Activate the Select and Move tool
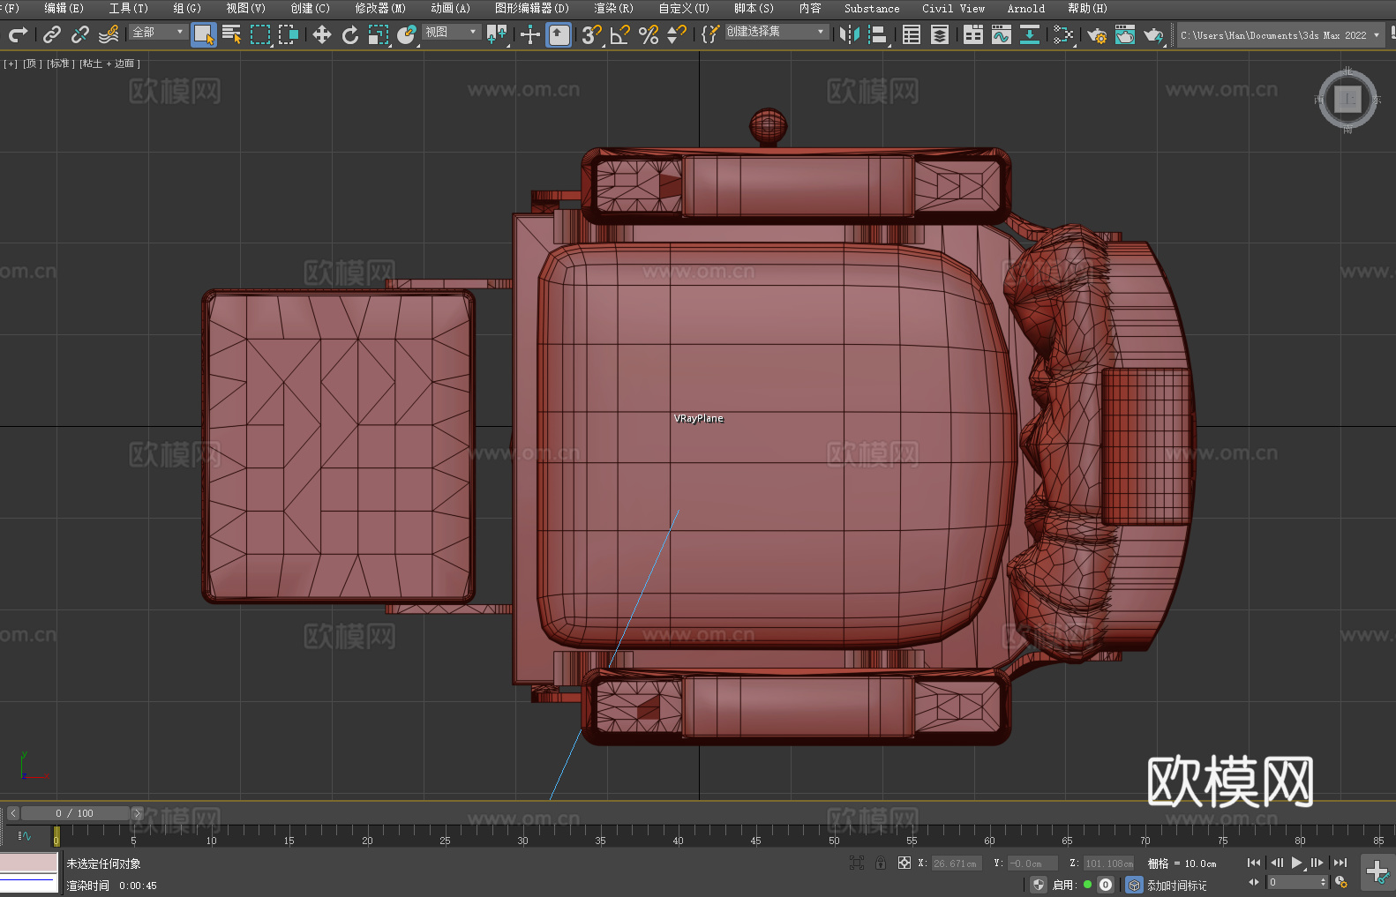Screen dimensions: 1396x897 pyautogui.click(x=322, y=34)
